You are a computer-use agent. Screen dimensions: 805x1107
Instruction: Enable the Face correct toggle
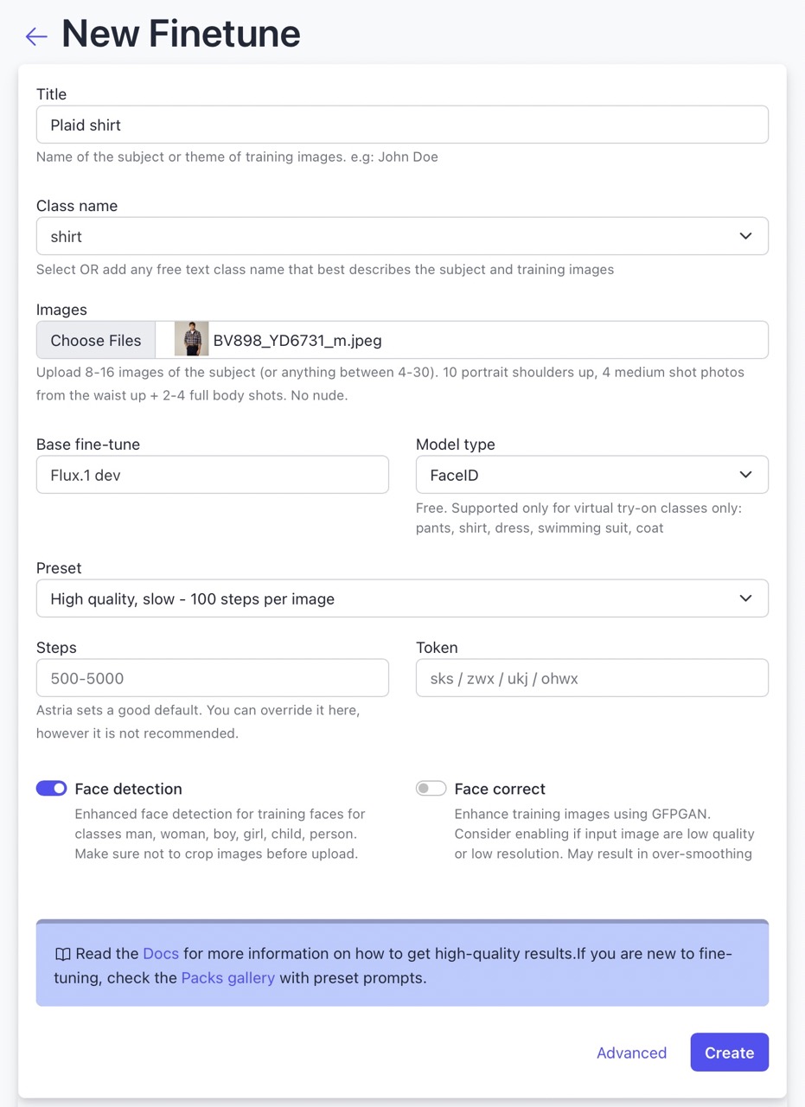pos(431,789)
